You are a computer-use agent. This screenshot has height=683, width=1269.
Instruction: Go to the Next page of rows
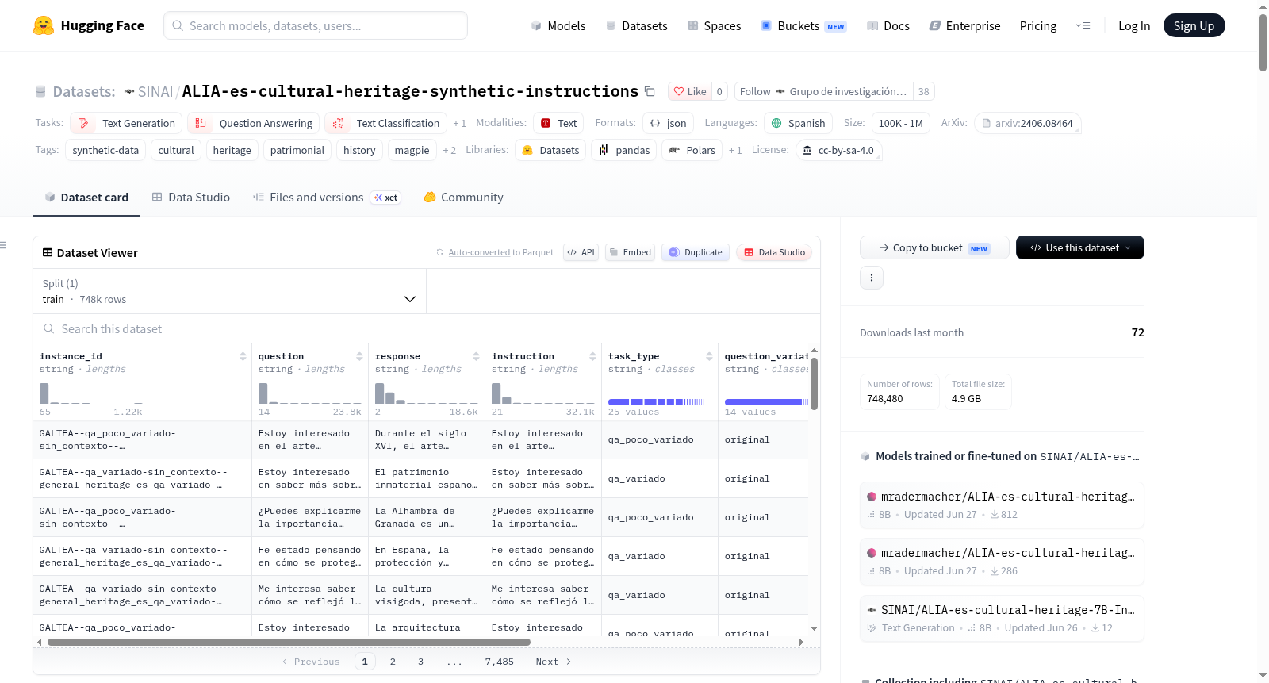pos(553,662)
